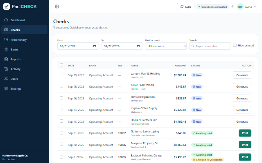Click the QuickBooks connected status indicator
262x163 pixels.
pyautogui.click(x=212, y=7)
